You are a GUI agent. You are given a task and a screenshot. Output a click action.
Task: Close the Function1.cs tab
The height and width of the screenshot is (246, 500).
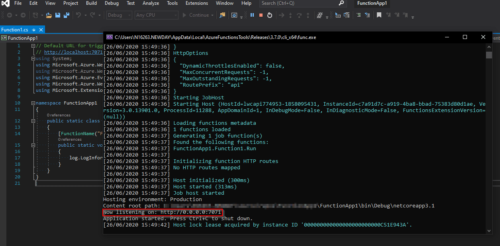[41, 30]
